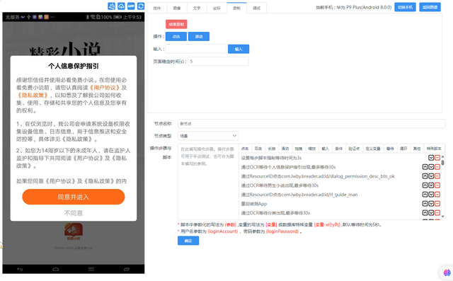
Task: Open the orange 《用户协议》 link
Action: [x=105, y=88]
